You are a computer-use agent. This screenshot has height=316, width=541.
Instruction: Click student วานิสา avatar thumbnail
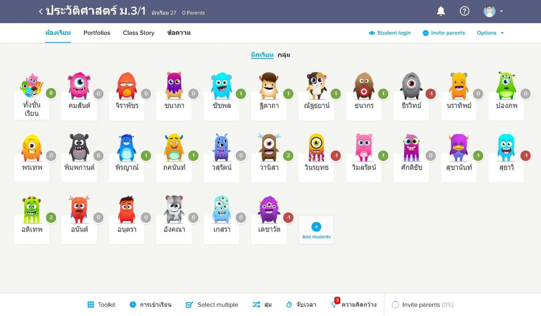[269, 146]
